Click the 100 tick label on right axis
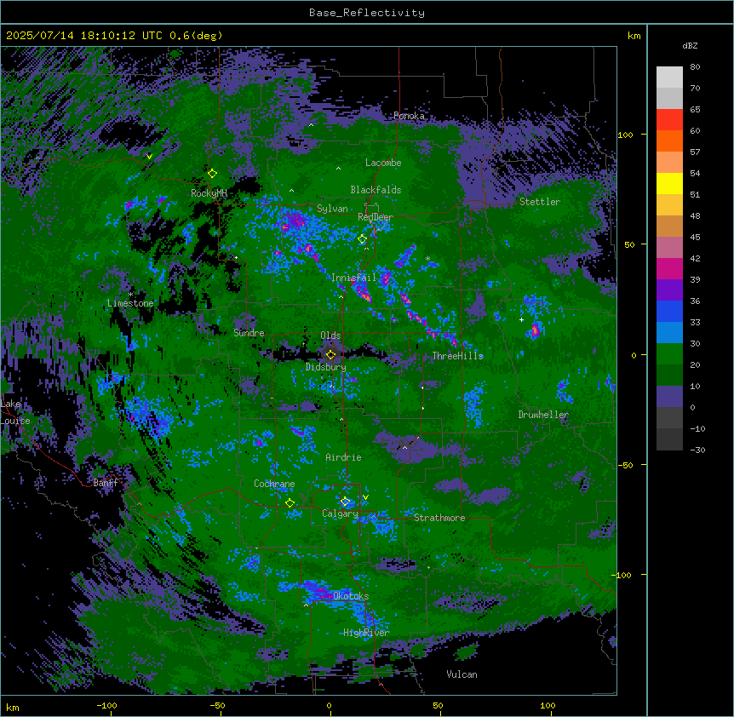This screenshot has width=734, height=717. coord(625,135)
